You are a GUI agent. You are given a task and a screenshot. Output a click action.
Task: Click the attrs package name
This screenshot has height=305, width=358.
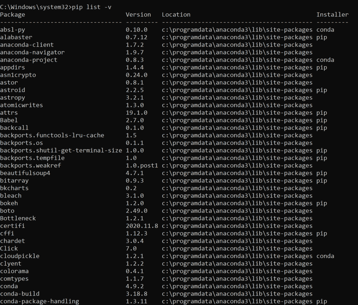(x=9, y=113)
